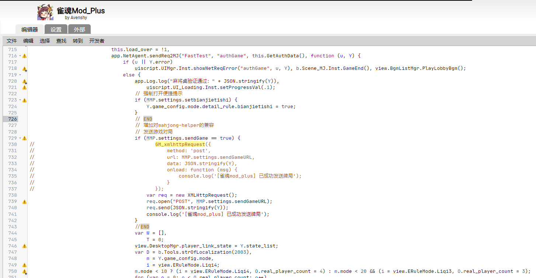The height and width of the screenshot is (278, 536).
Task: Click line number 738 in the gutter
Action: 12,195
